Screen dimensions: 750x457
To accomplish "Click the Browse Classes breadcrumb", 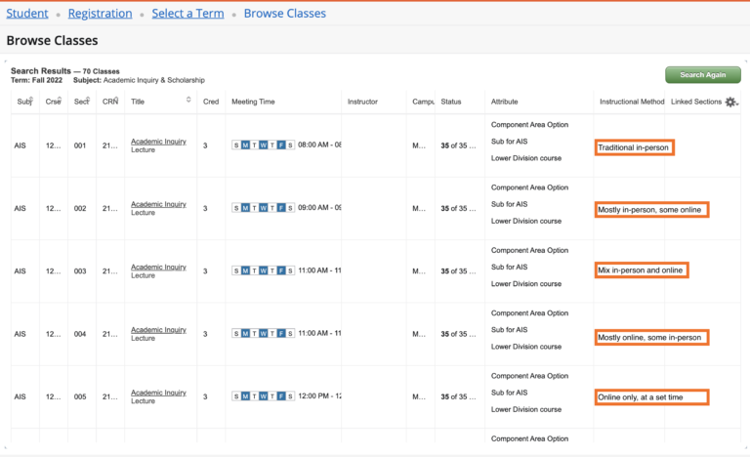I will pos(285,14).
